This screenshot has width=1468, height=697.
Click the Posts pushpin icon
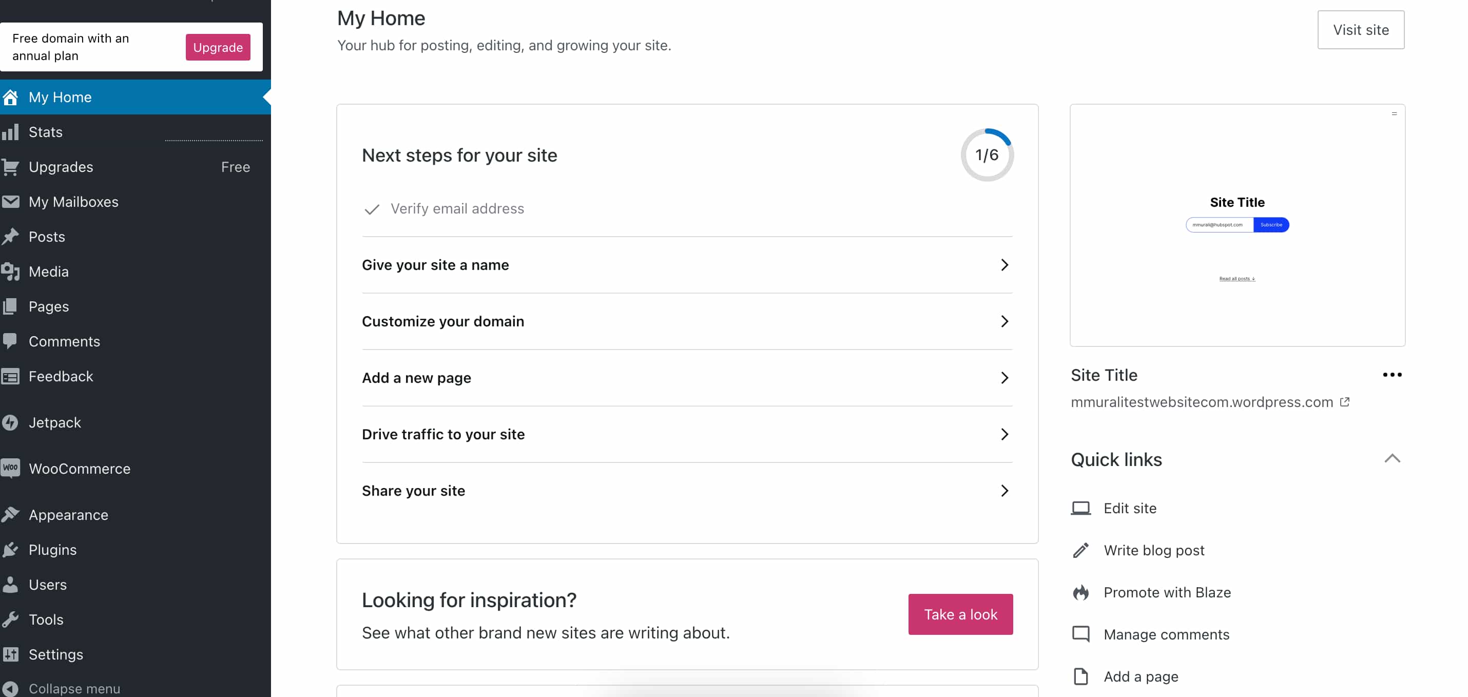click(11, 237)
